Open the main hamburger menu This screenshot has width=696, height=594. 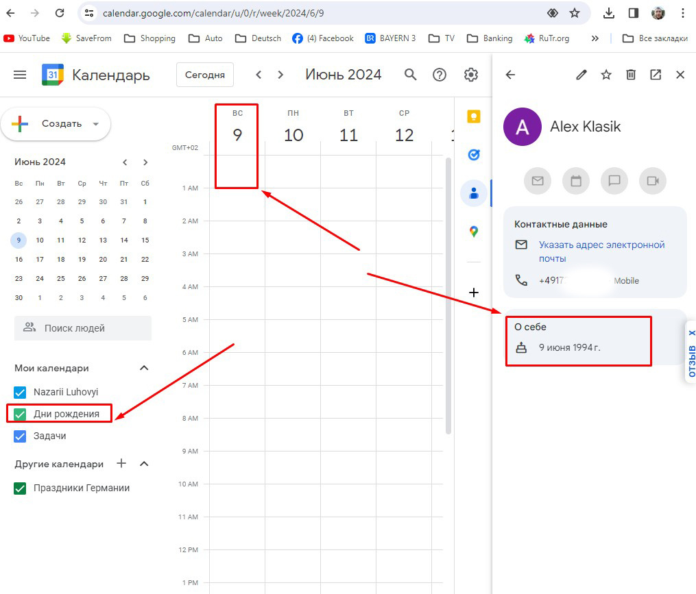pos(20,75)
